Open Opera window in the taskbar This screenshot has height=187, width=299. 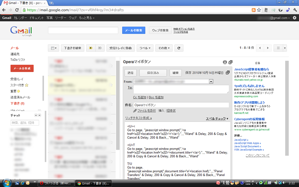[x=56, y=183]
